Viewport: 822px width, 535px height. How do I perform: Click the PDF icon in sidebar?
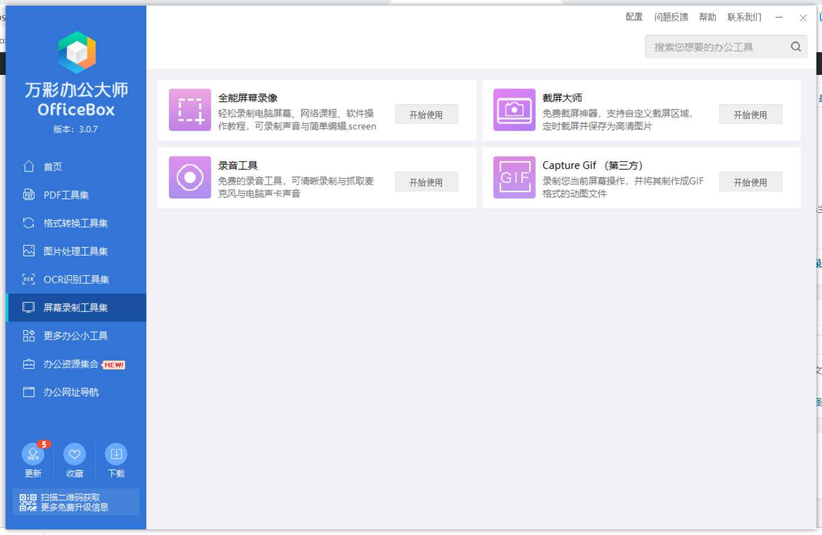[x=29, y=194]
